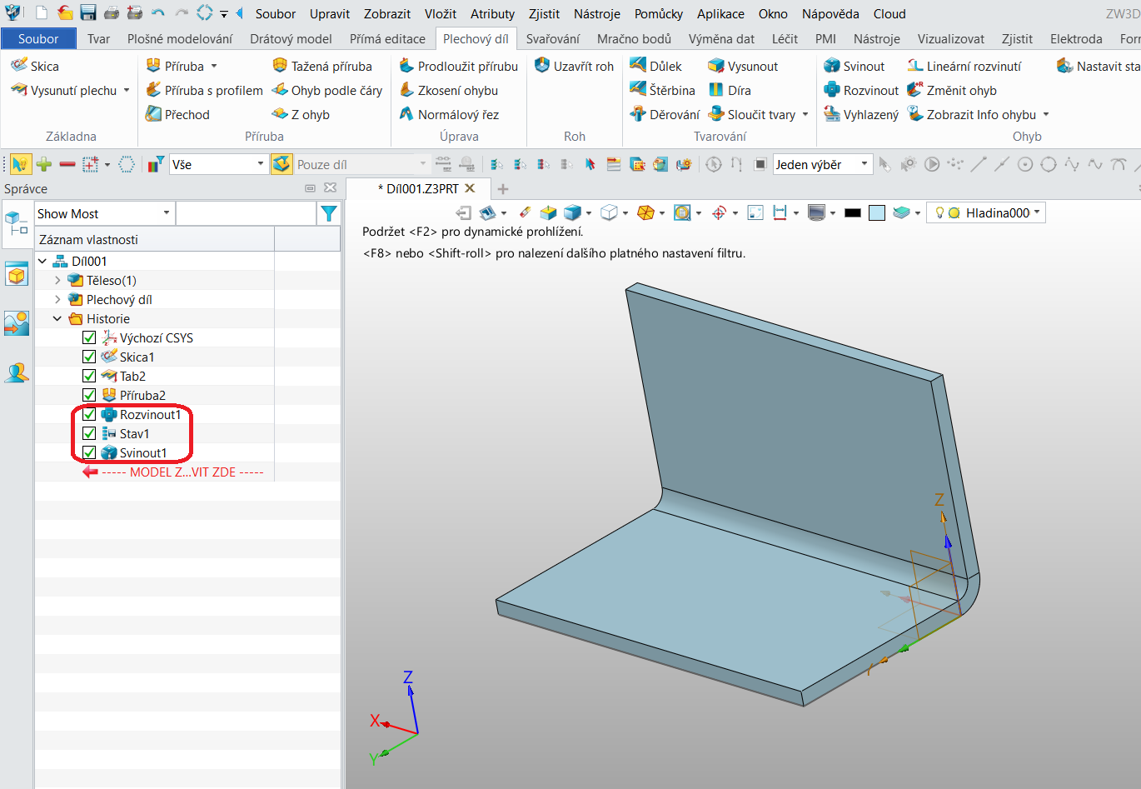Open the Hladina000 layer dropdown
Image resolution: width=1141 pixels, height=789 pixels.
[987, 212]
